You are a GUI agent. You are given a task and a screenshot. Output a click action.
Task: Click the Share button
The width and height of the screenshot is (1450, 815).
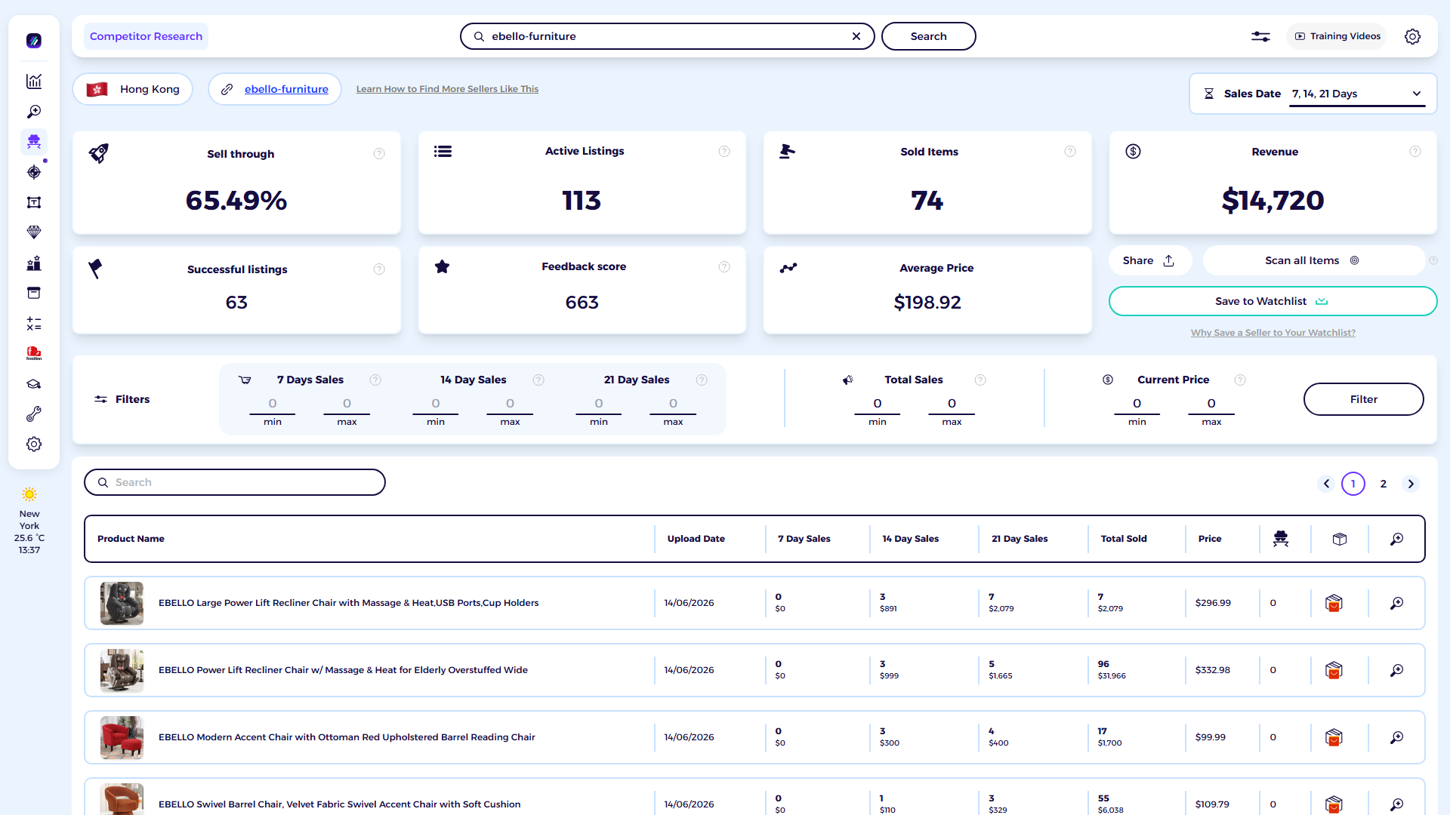click(x=1149, y=260)
